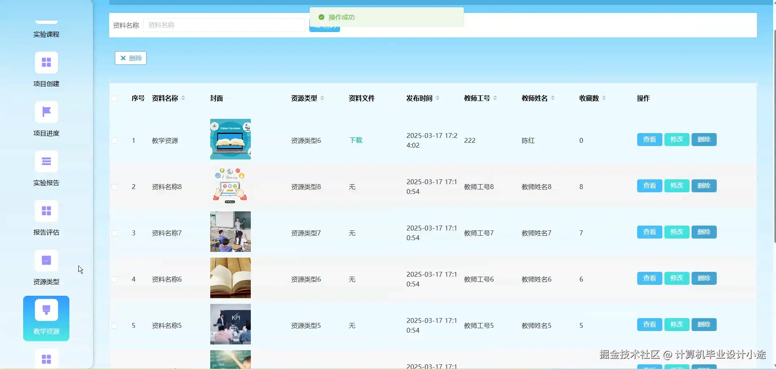
Task: Click the 实验报告 sidebar icon
Action: click(x=46, y=161)
